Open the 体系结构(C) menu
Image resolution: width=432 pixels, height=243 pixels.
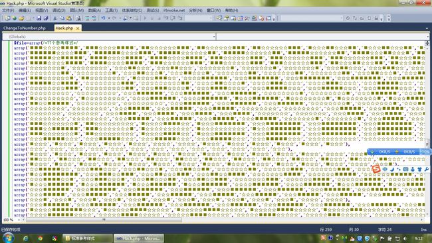coord(132,10)
